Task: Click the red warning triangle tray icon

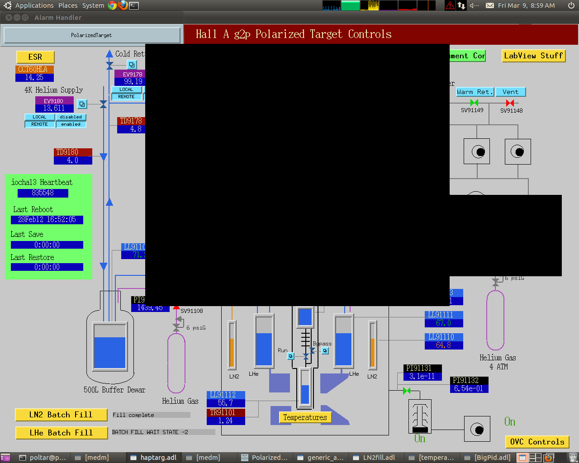Action: click(450, 5)
